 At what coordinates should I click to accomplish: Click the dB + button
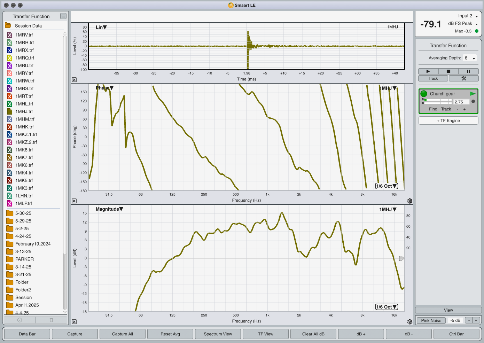361,334
